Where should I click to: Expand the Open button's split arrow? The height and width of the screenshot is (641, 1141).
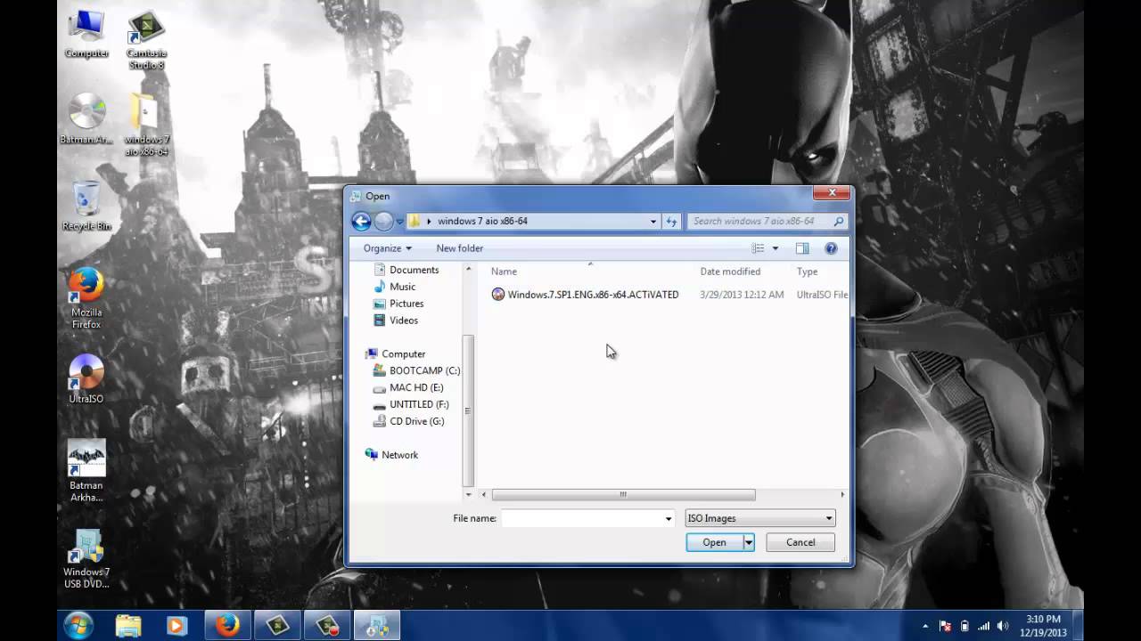click(x=749, y=542)
